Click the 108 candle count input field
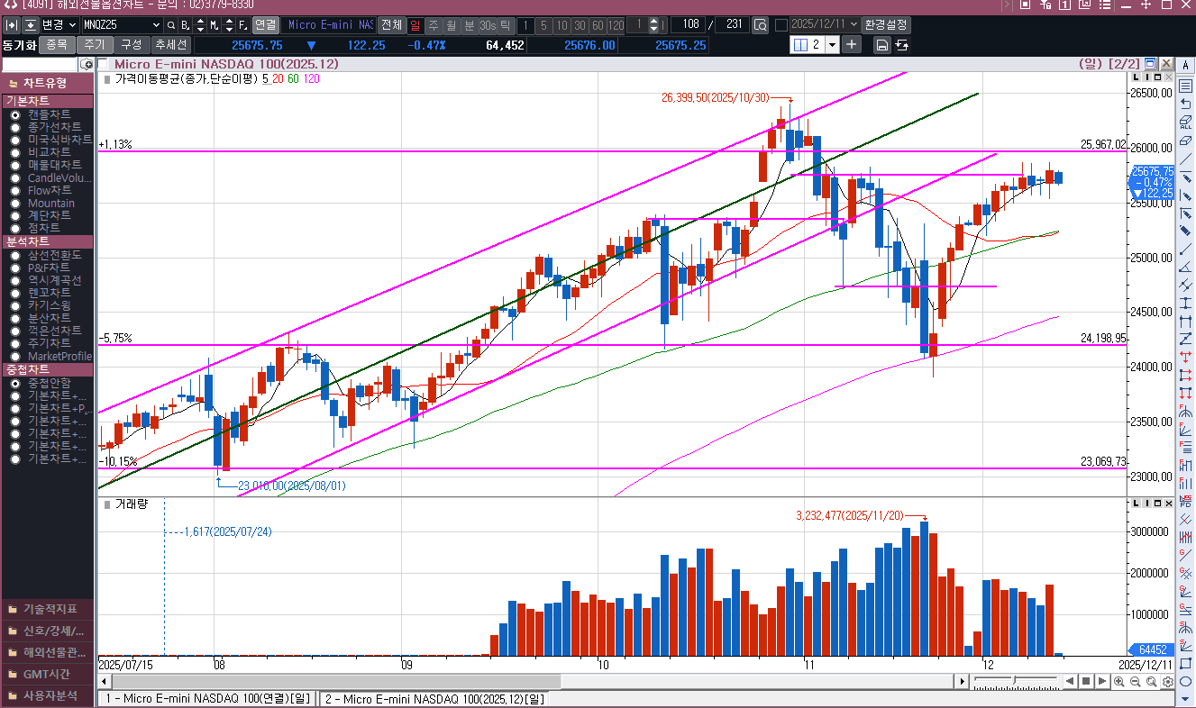Screen dimensions: 1196x708 click(688, 25)
